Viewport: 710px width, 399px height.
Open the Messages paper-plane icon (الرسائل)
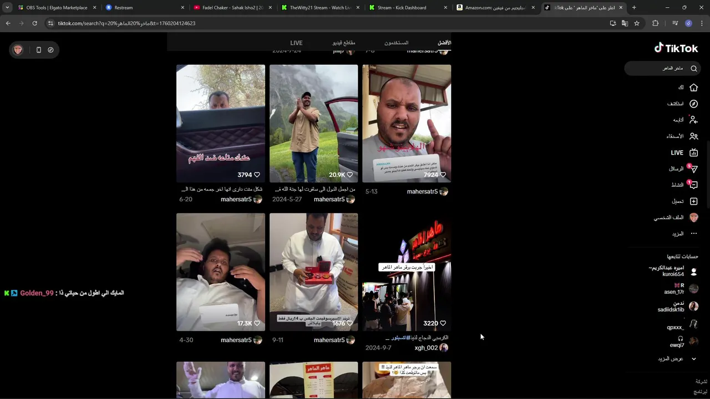[x=693, y=168]
